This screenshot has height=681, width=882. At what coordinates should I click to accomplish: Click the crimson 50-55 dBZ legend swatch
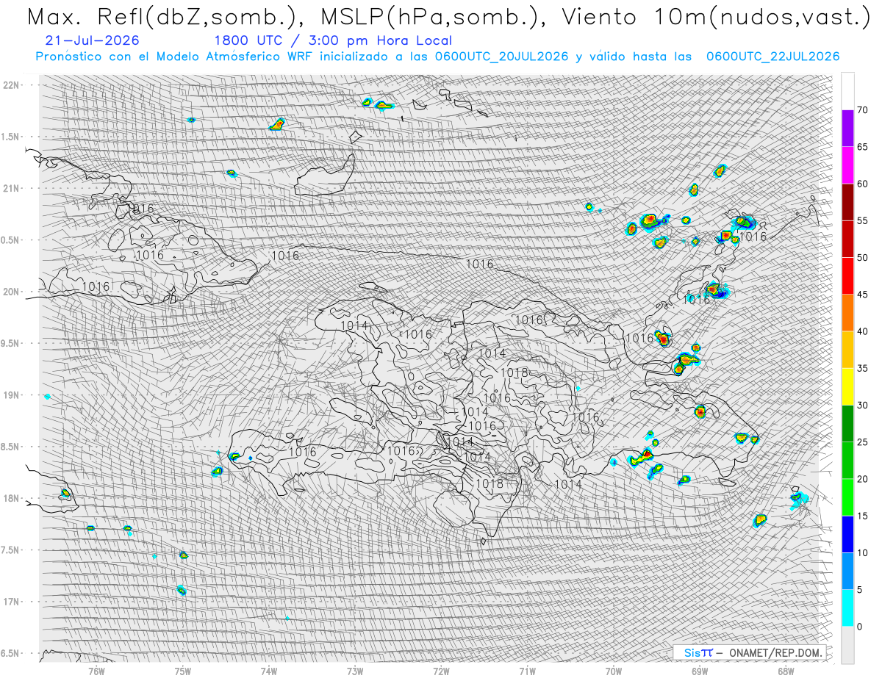tap(847, 239)
